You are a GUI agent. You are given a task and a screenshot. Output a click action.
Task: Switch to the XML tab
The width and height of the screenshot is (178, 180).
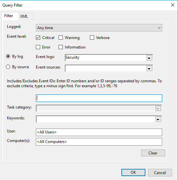click(26, 16)
